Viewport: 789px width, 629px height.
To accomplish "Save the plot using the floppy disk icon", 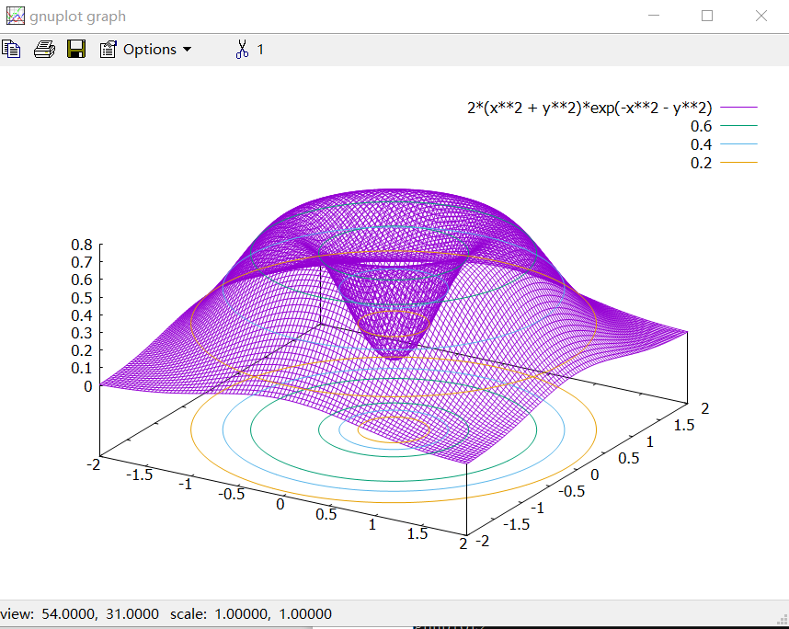I will click(76, 49).
